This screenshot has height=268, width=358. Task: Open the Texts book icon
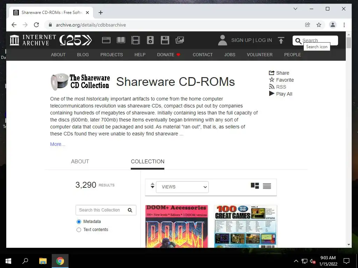(x=121, y=40)
